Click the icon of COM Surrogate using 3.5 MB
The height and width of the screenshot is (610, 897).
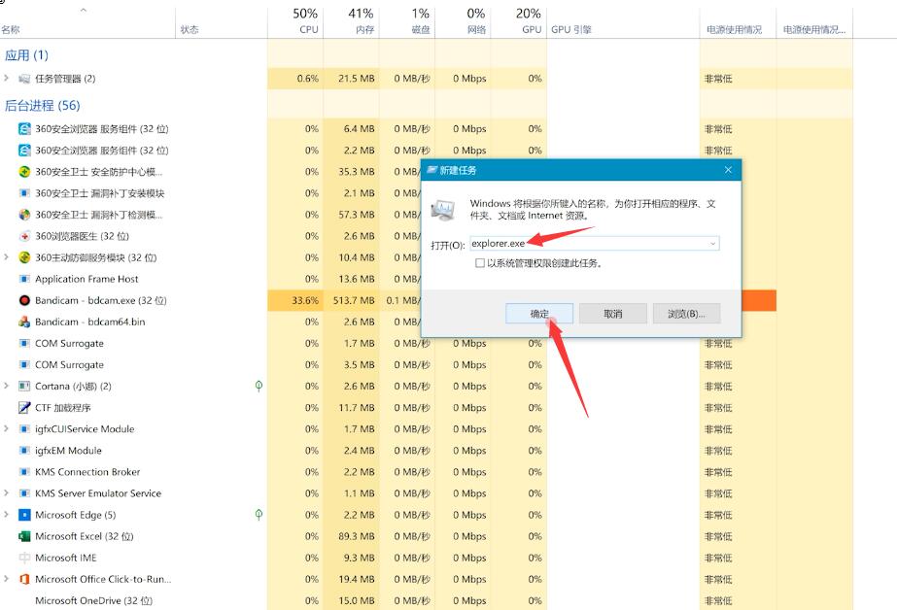[x=24, y=365]
